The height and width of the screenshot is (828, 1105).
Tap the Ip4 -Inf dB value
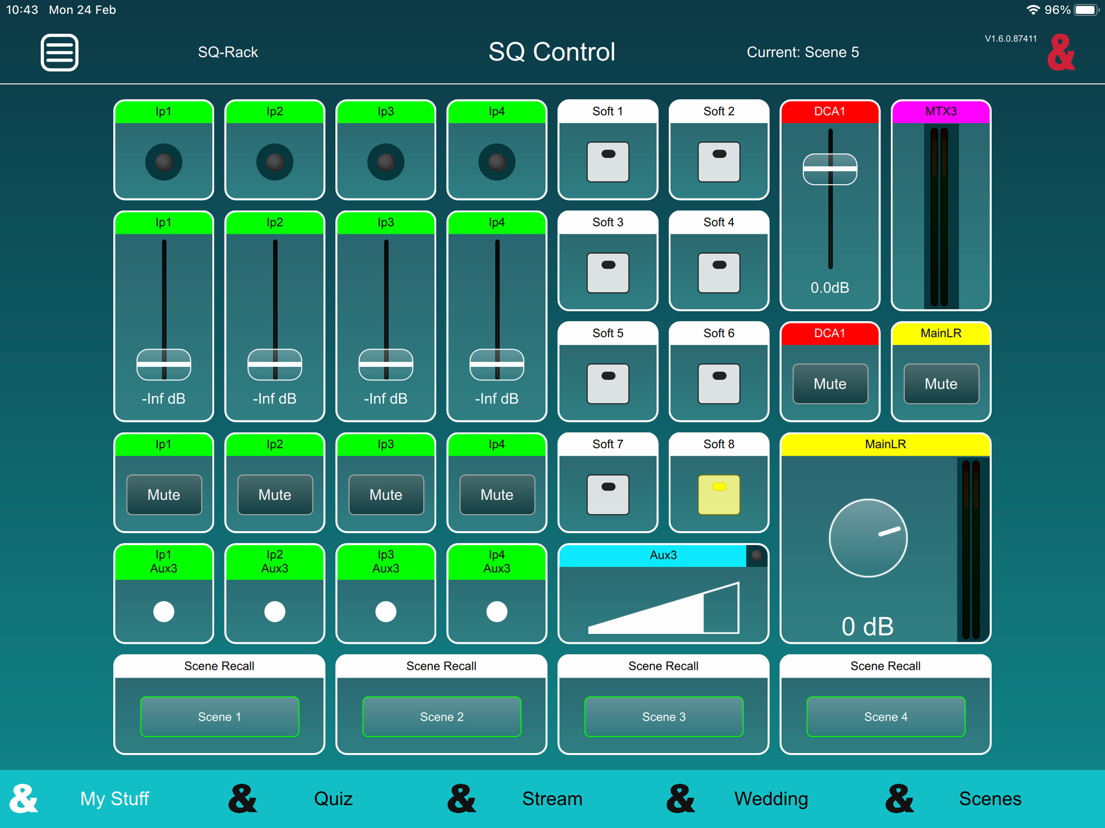coord(497,399)
